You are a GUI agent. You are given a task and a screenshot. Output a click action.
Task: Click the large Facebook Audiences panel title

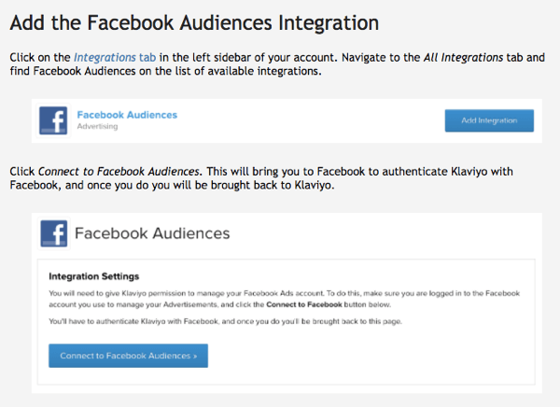tap(152, 233)
